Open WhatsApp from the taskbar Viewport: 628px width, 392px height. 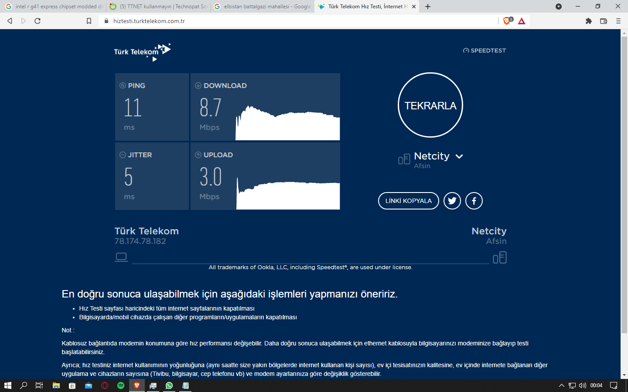click(169, 385)
